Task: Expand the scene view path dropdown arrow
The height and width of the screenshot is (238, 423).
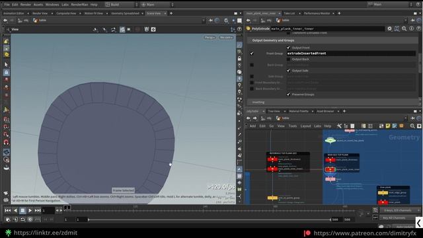Action: tap(204, 20)
